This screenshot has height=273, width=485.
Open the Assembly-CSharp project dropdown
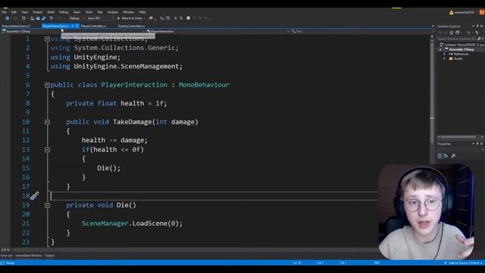[x=74, y=31]
